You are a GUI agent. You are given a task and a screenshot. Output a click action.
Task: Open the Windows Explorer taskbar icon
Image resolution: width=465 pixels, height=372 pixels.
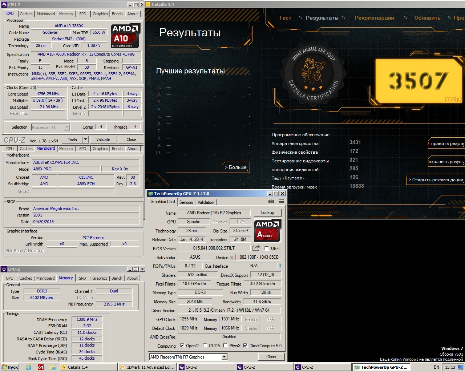[53, 367]
